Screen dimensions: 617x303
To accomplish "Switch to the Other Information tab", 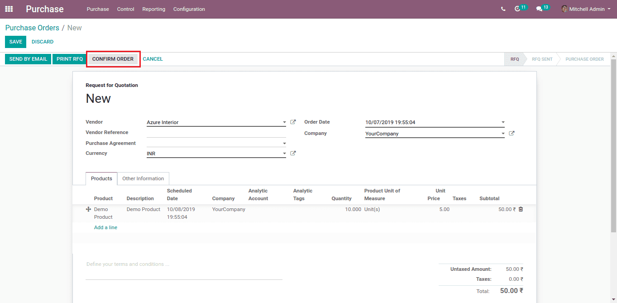I will pos(143,178).
